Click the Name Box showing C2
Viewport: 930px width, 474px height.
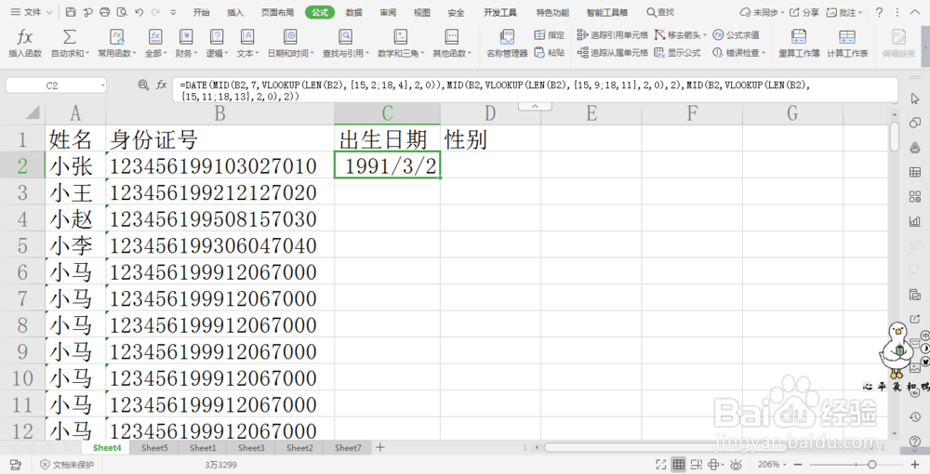point(56,86)
